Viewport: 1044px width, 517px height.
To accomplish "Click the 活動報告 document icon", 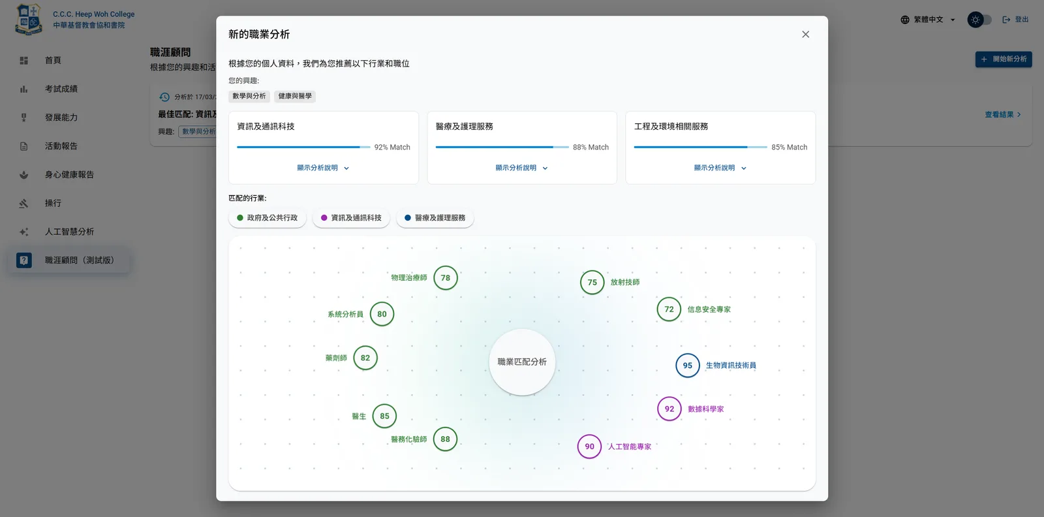I will tap(24, 146).
